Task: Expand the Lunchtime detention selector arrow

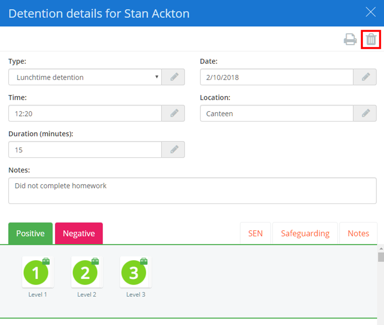Action: [x=157, y=77]
